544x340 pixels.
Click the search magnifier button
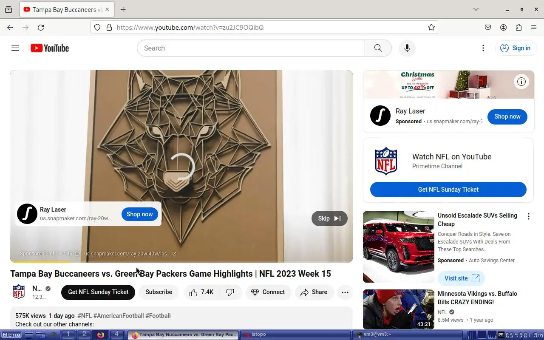pos(378,48)
